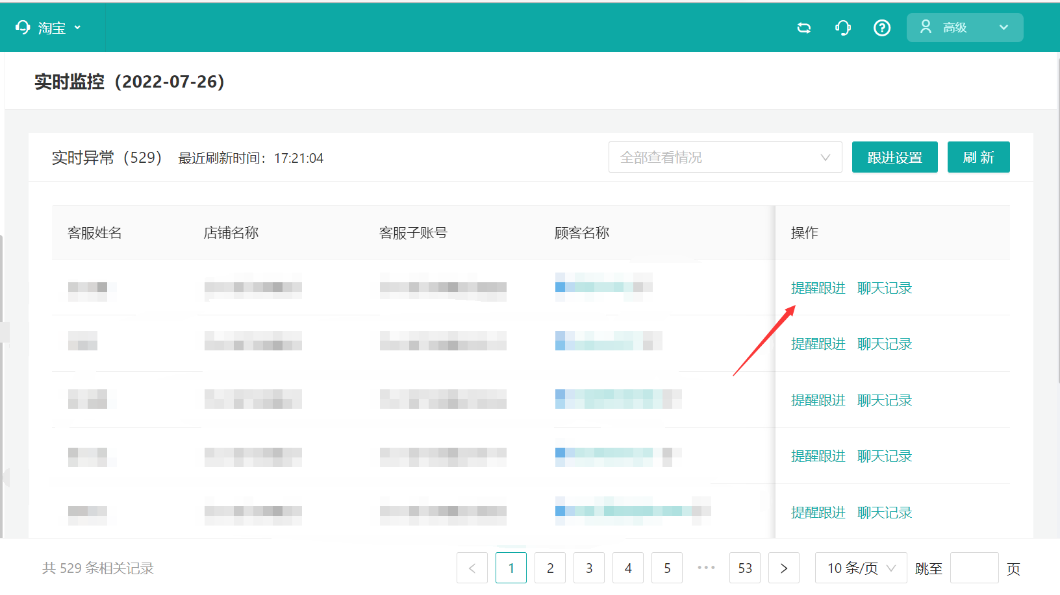Go to page 3

(x=589, y=568)
